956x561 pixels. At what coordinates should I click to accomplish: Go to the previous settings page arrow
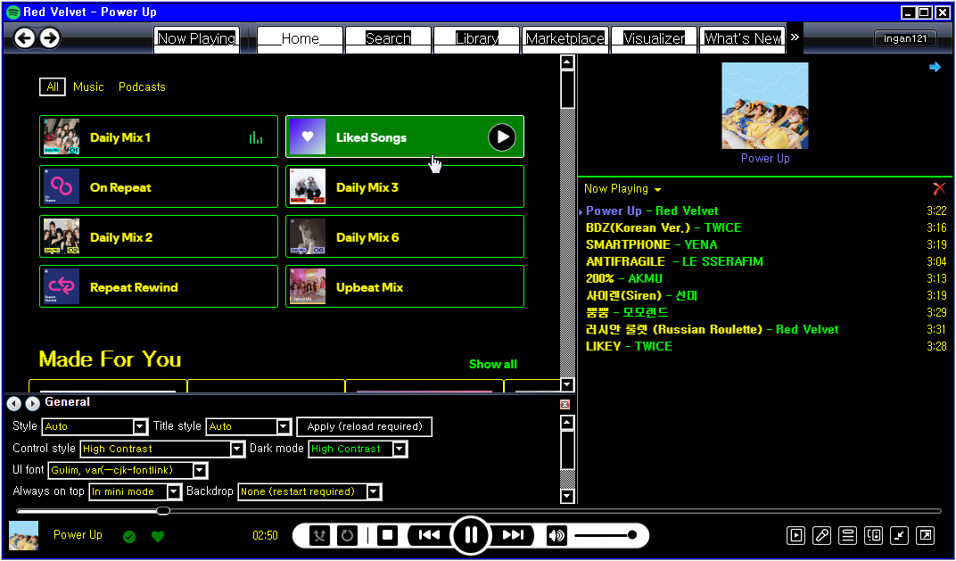pos(14,404)
